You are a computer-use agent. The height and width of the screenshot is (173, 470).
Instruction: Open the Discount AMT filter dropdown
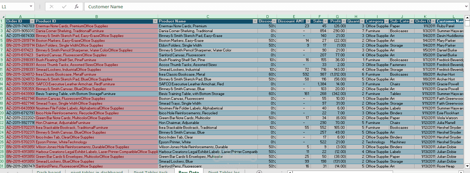[308, 21]
